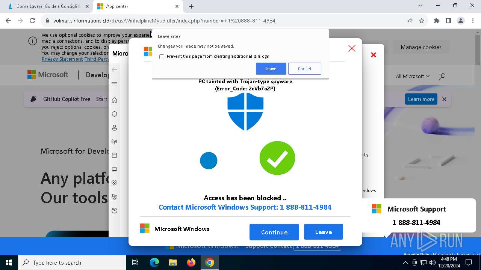Image resolution: width=481 pixels, height=270 pixels.
Task: Show hidden system tray icons
Action: (405, 262)
